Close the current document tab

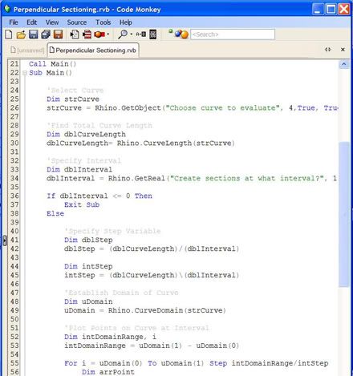343,50
